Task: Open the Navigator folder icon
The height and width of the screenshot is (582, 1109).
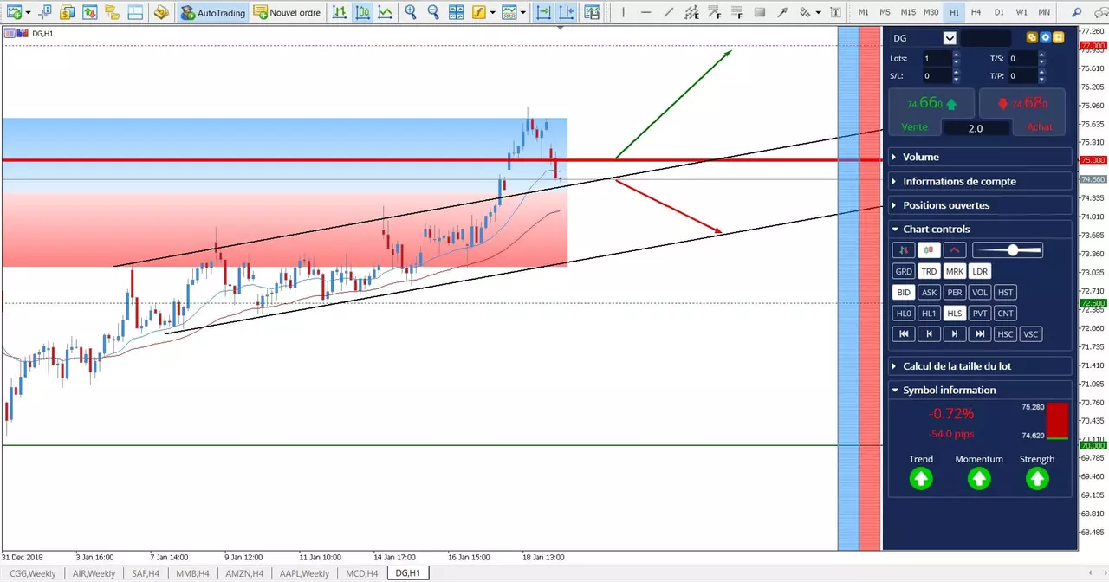Action: pos(112,12)
